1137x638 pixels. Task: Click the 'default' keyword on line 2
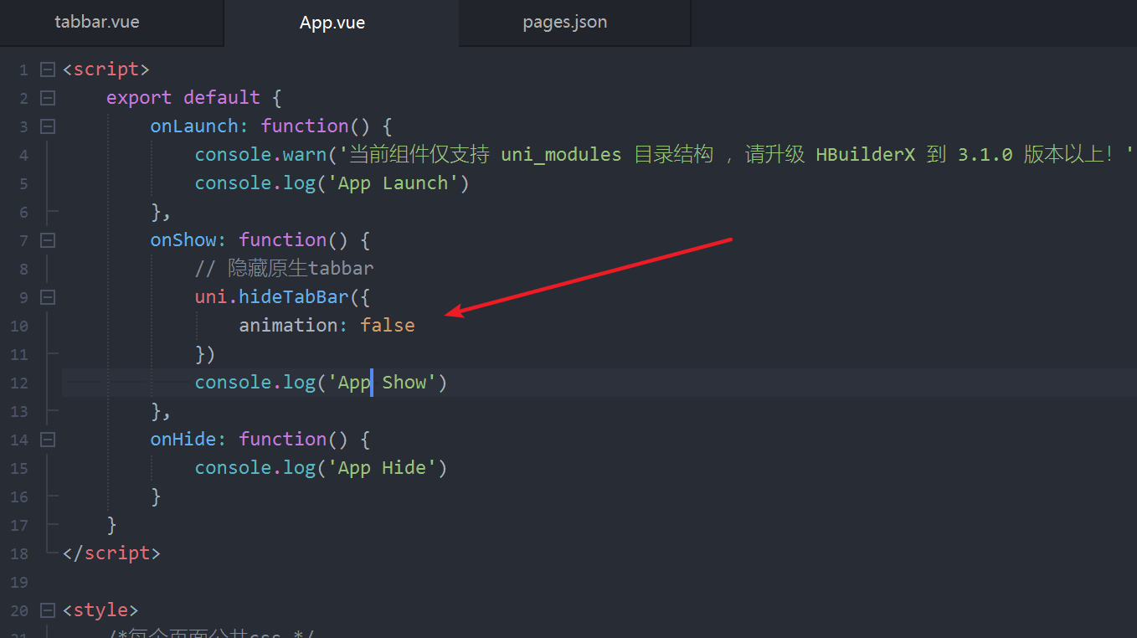[x=222, y=97]
